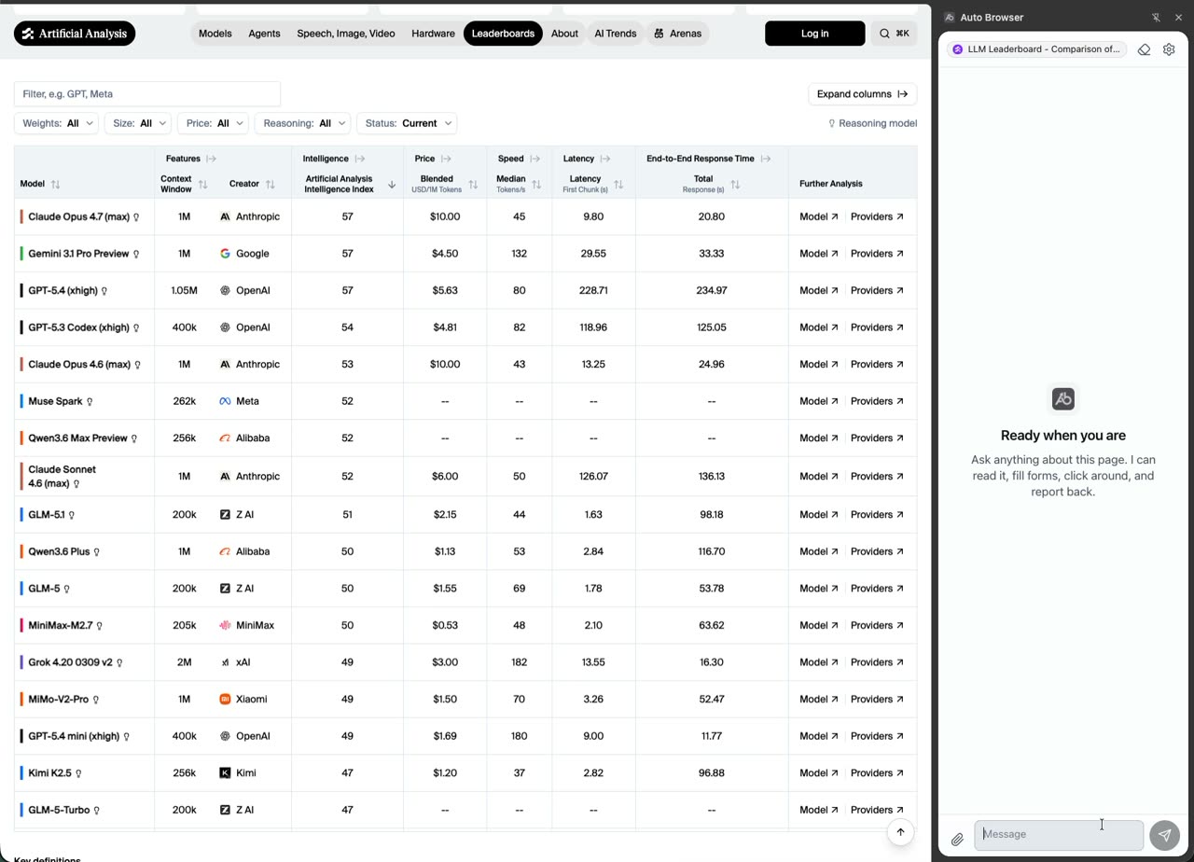Go to the Arenas nav tab

point(677,34)
